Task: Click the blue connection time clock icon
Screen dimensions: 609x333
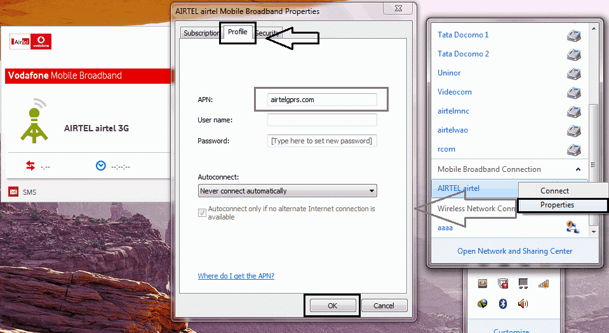Action: point(100,166)
